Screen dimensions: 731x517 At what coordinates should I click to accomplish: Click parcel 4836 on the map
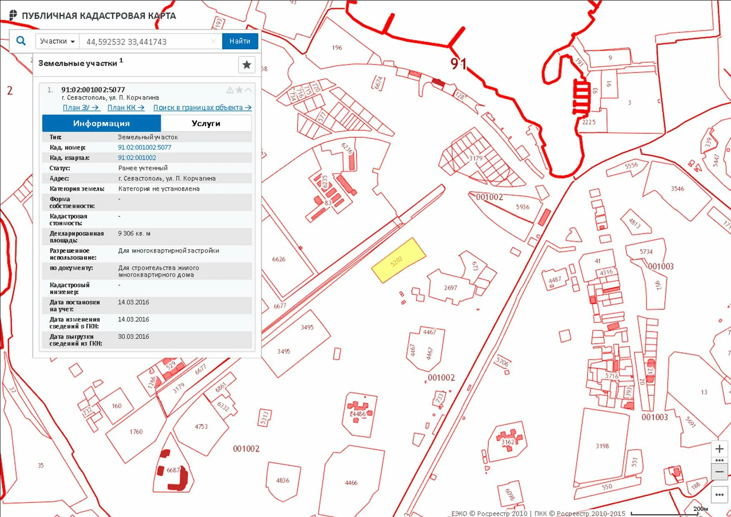pos(283,480)
